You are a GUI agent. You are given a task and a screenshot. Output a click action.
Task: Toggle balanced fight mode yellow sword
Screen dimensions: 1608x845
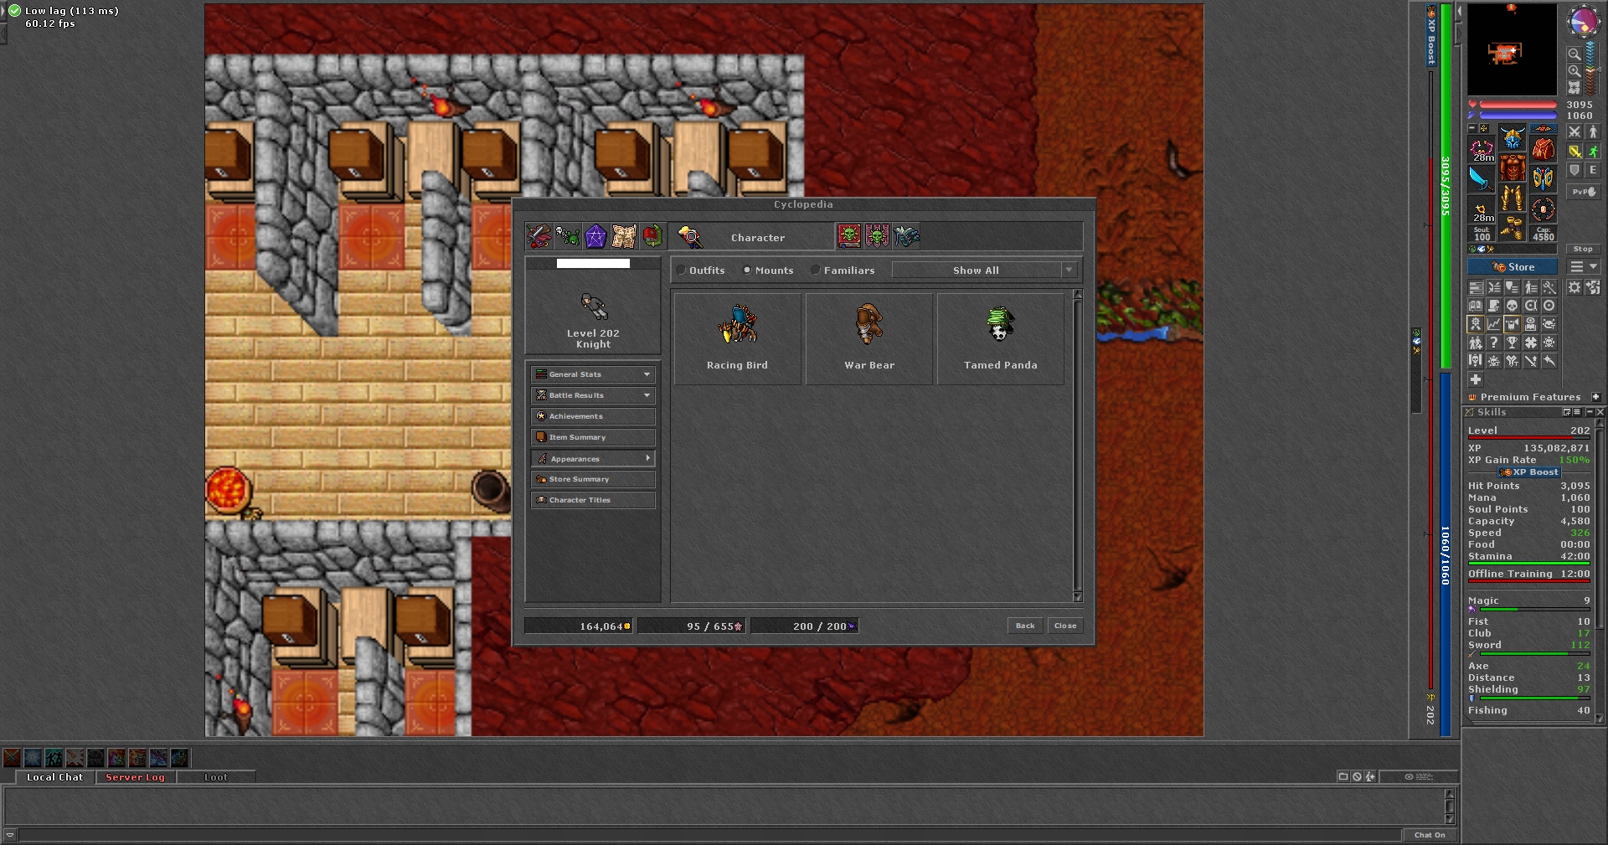(x=1574, y=152)
